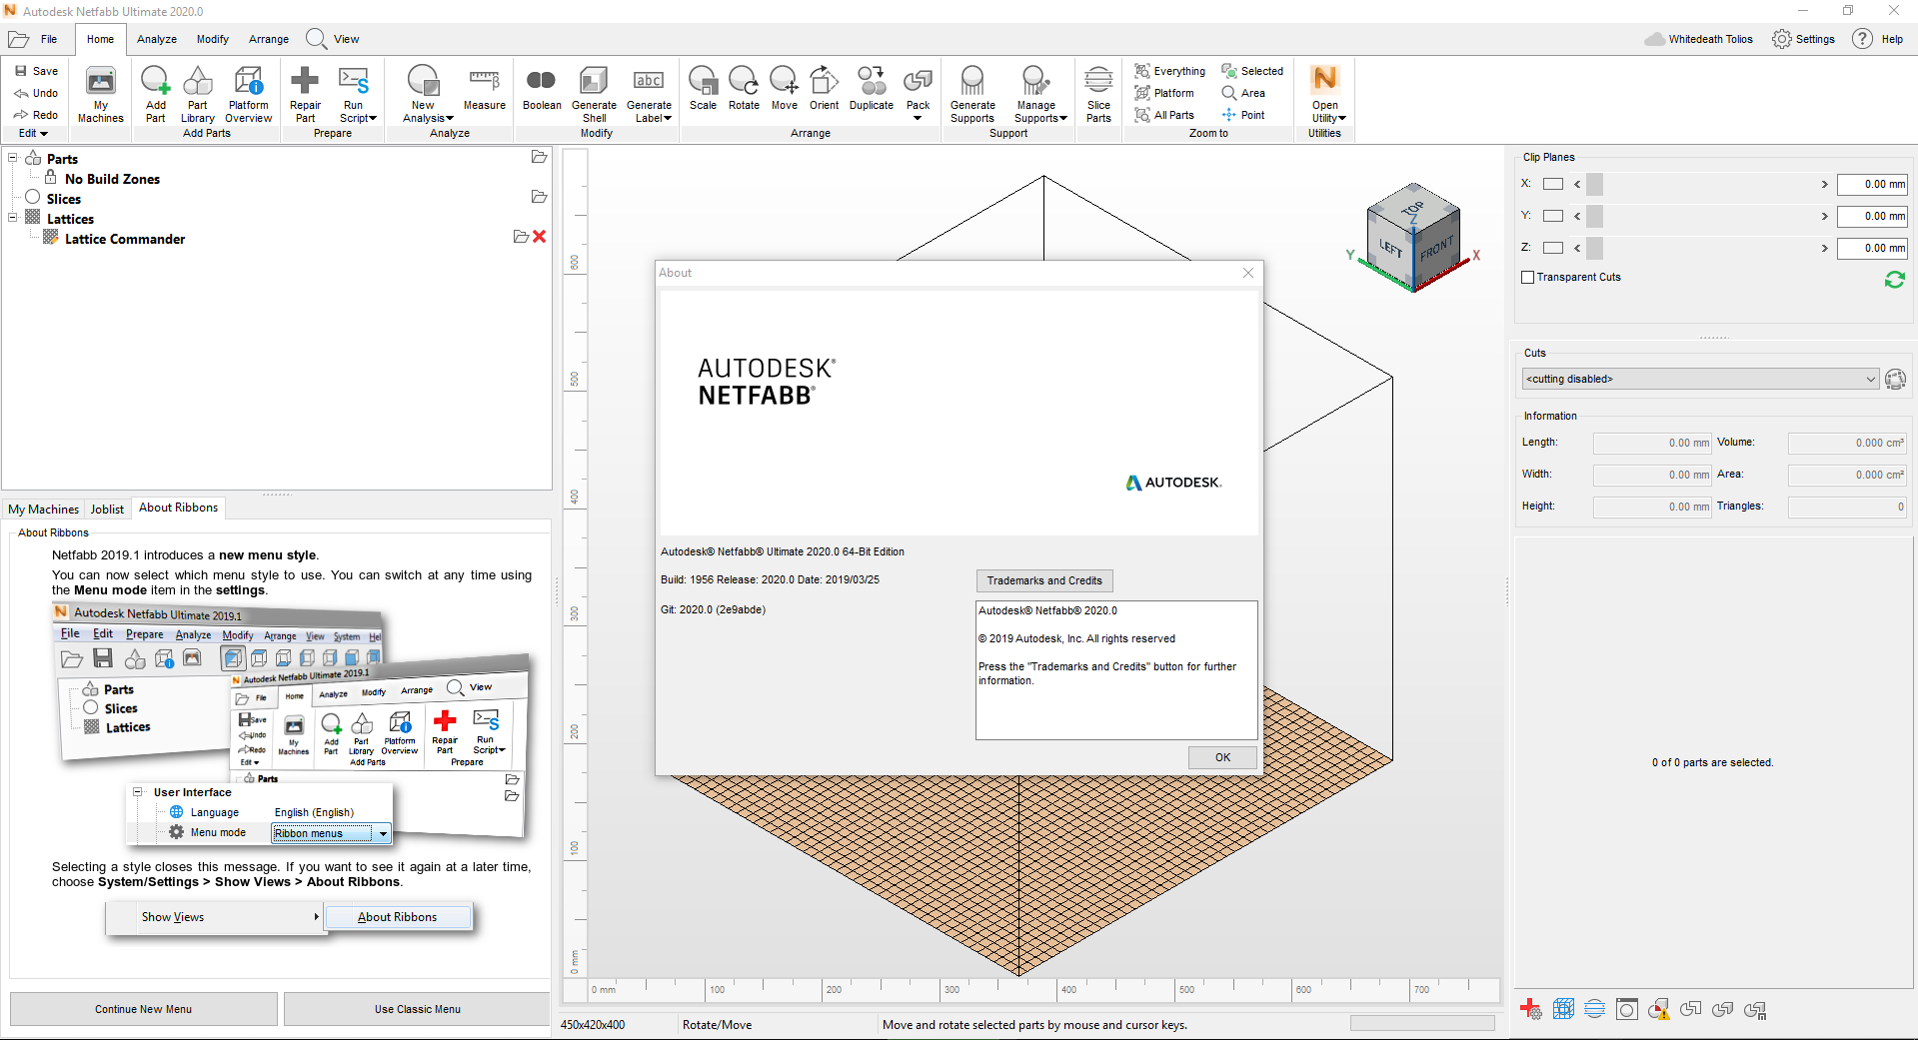Remove Lattice Commander with red X
The height and width of the screenshot is (1040, 1918).
click(x=540, y=237)
